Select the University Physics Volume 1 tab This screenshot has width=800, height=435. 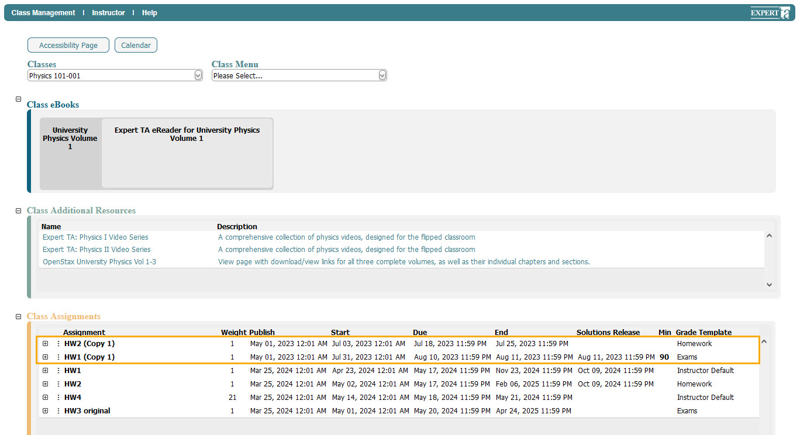(70, 153)
